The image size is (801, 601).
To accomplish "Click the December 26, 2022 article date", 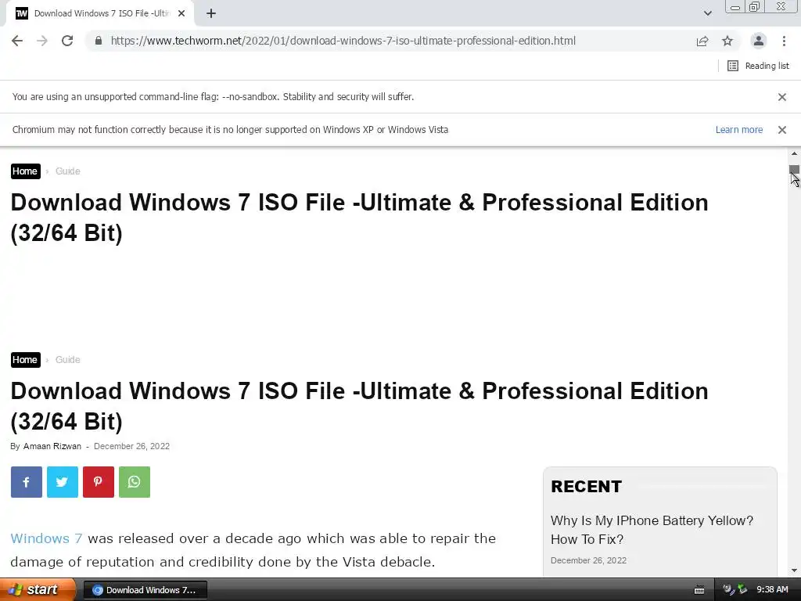I will coord(131,446).
